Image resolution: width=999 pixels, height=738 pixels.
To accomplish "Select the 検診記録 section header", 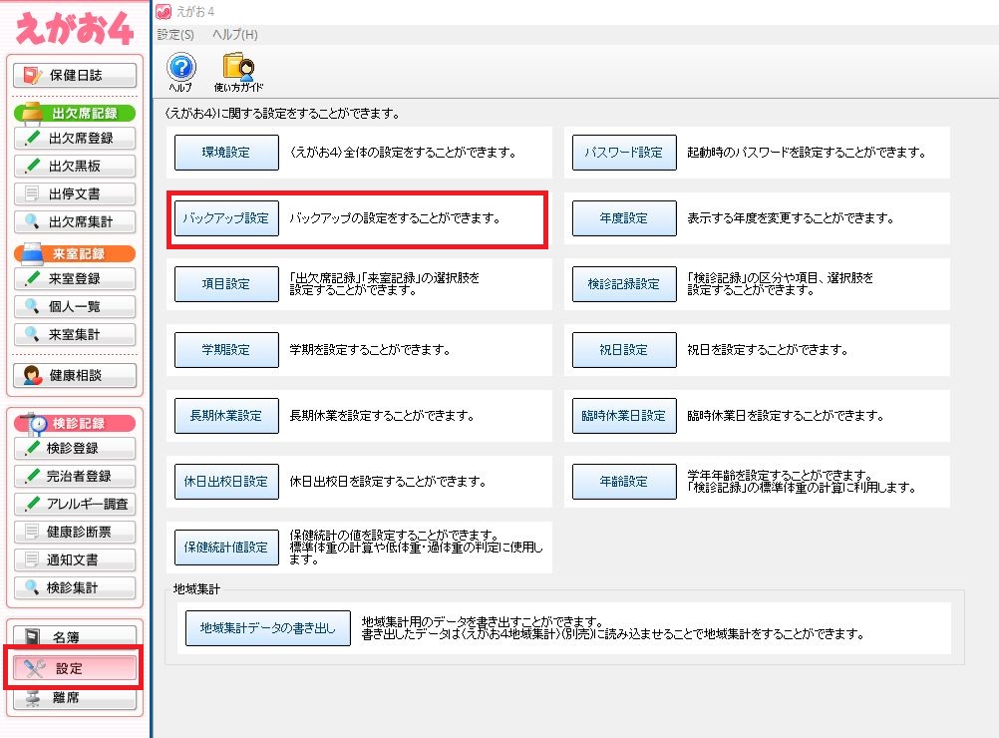I will [x=75, y=423].
